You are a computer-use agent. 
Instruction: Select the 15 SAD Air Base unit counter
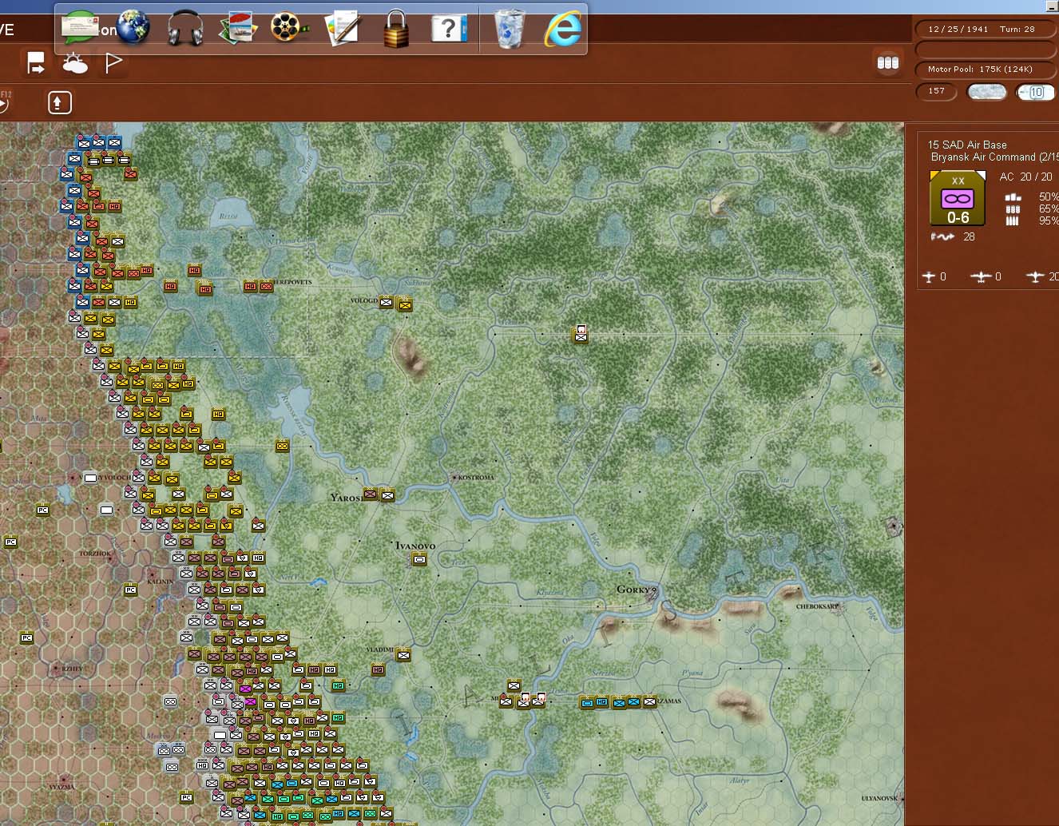click(958, 198)
